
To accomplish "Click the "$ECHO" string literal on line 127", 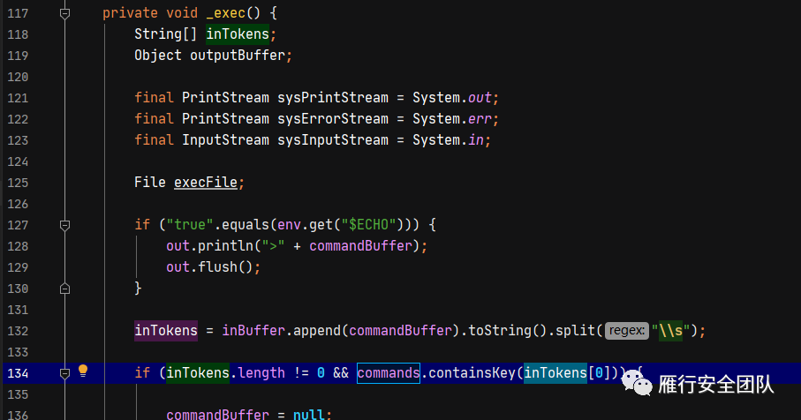I will pyautogui.click(x=368, y=224).
